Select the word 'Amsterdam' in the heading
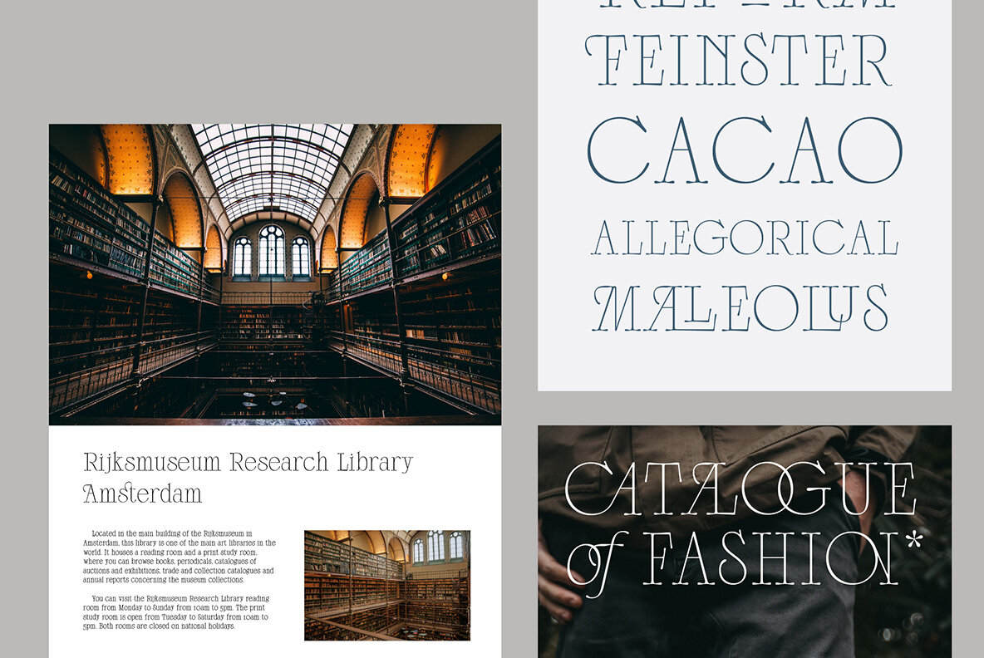This screenshot has height=658, width=984. point(142,493)
